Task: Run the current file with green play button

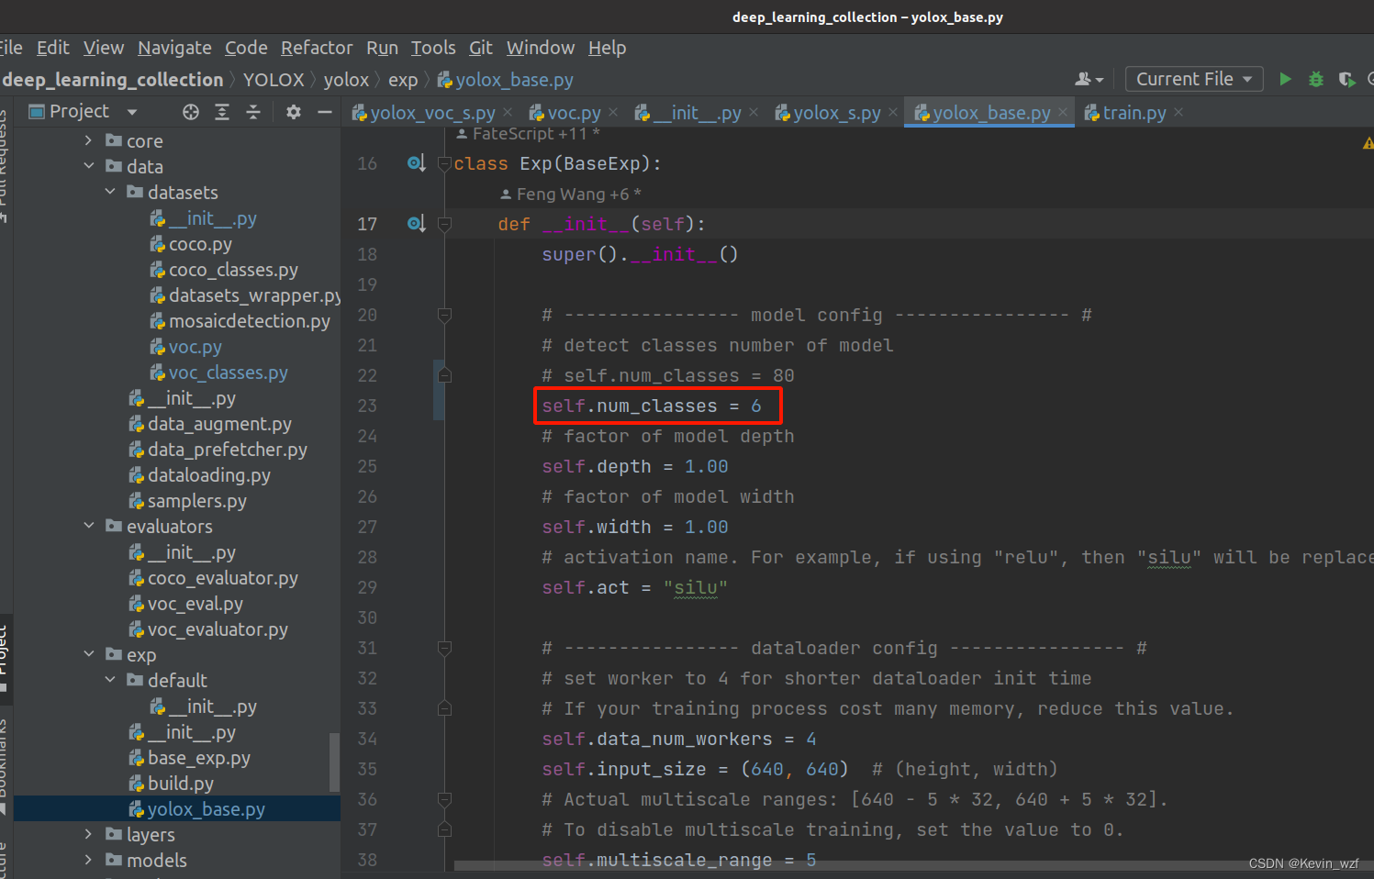Action: pyautogui.click(x=1285, y=79)
